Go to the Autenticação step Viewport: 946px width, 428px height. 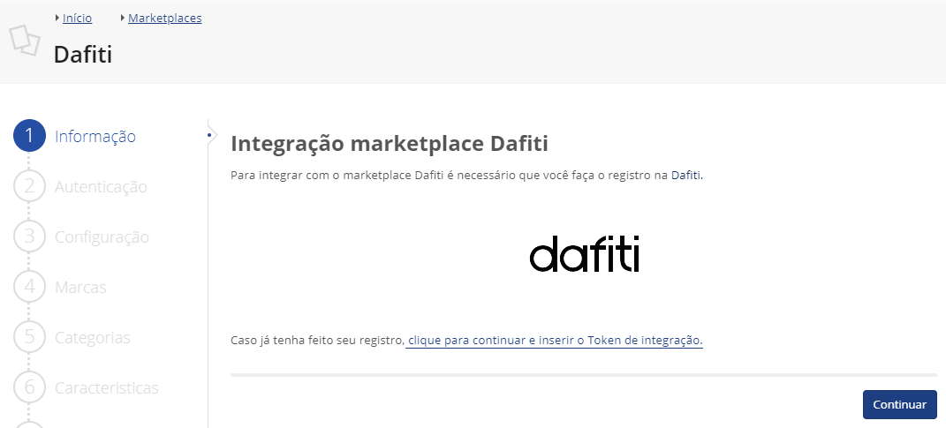click(x=101, y=187)
